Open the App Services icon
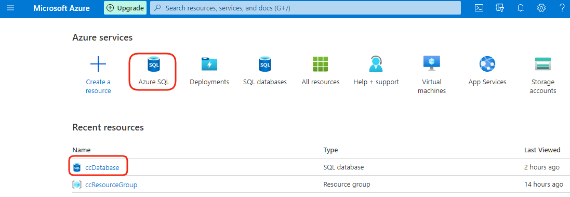The height and width of the screenshot is (197, 570). 487,64
